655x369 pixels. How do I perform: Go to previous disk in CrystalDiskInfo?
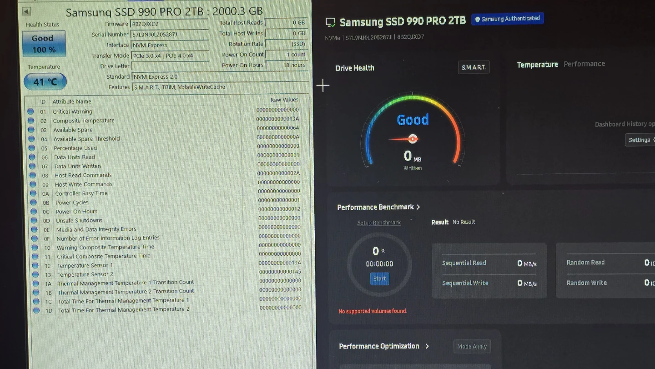[26, 12]
